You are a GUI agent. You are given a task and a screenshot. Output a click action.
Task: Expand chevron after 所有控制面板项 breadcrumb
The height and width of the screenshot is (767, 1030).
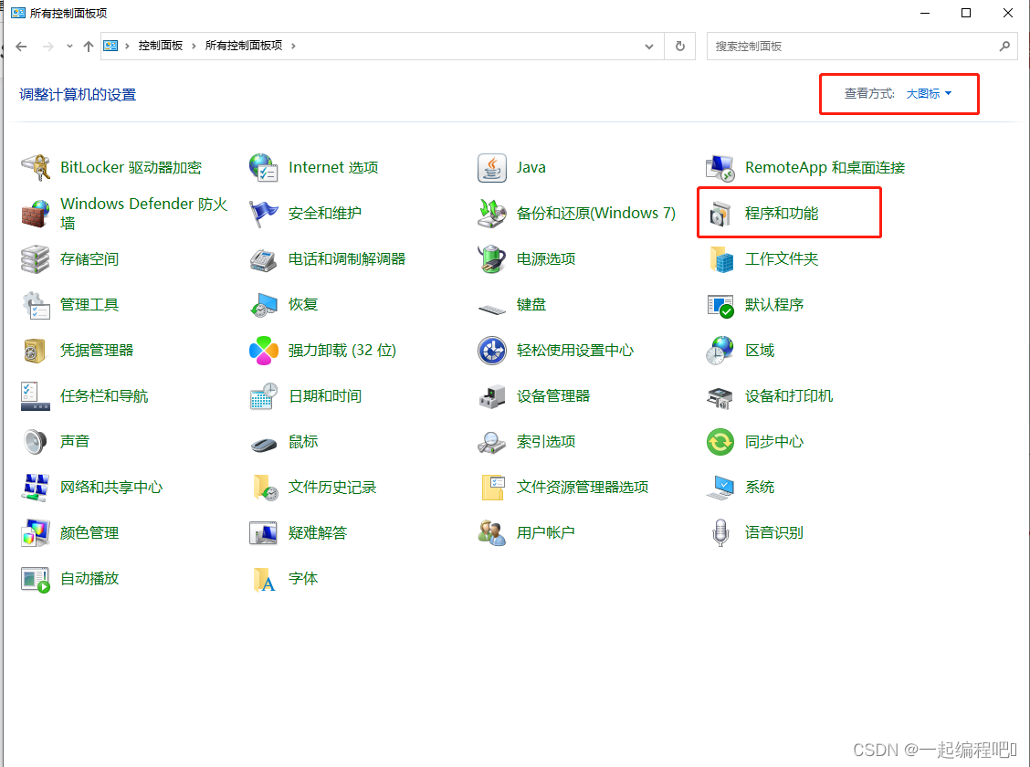[293, 46]
